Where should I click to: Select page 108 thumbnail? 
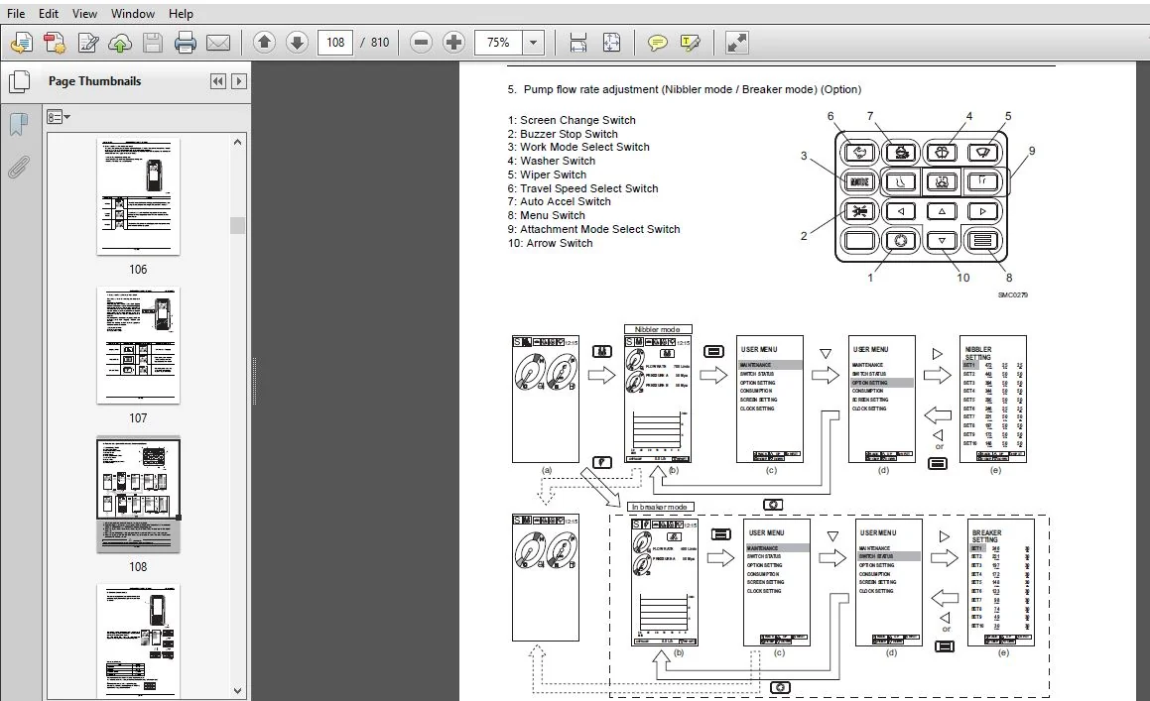[138, 494]
